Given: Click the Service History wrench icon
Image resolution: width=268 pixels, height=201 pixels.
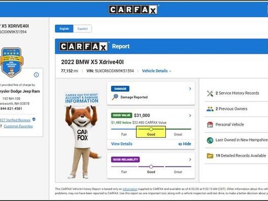Looking at the screenshot, I should [210, 93].
